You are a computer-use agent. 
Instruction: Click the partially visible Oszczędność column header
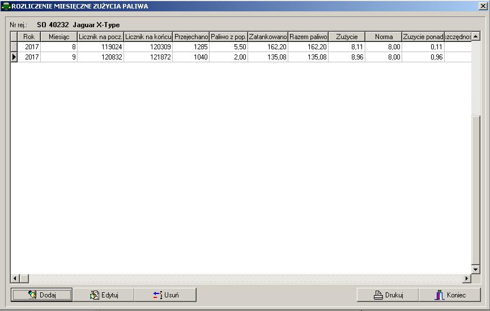point(458,37)
